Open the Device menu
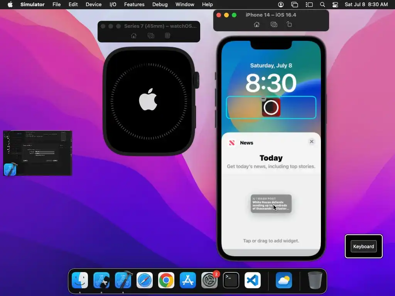Screen dimensions: 395x296 [93, 5]
